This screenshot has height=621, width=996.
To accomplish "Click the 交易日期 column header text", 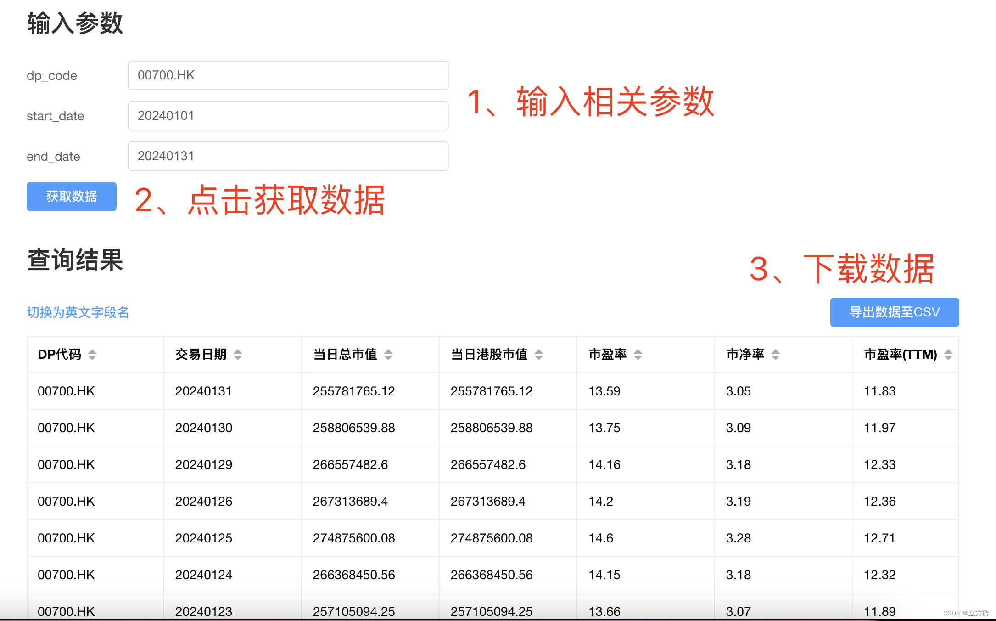I will [201, 355].
